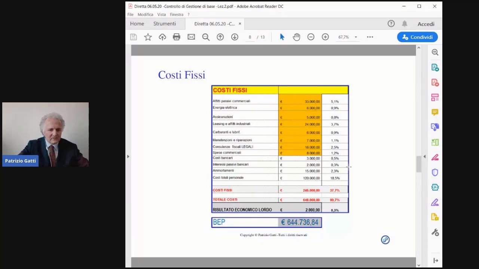The width and height of the screenshot is (479, 269).
Task: Click the page number field showing 8
Action: [x=250, y=37]
